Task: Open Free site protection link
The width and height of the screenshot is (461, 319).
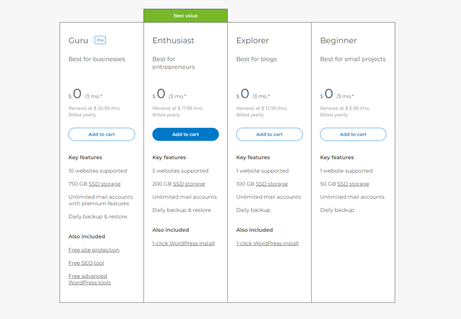Action: tap(94, 250)
